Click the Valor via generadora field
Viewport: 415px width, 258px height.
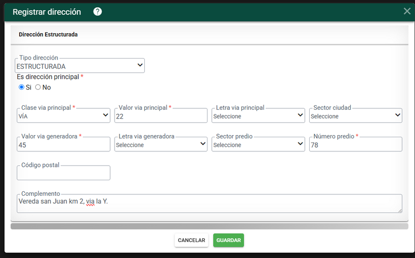[63, 145]
